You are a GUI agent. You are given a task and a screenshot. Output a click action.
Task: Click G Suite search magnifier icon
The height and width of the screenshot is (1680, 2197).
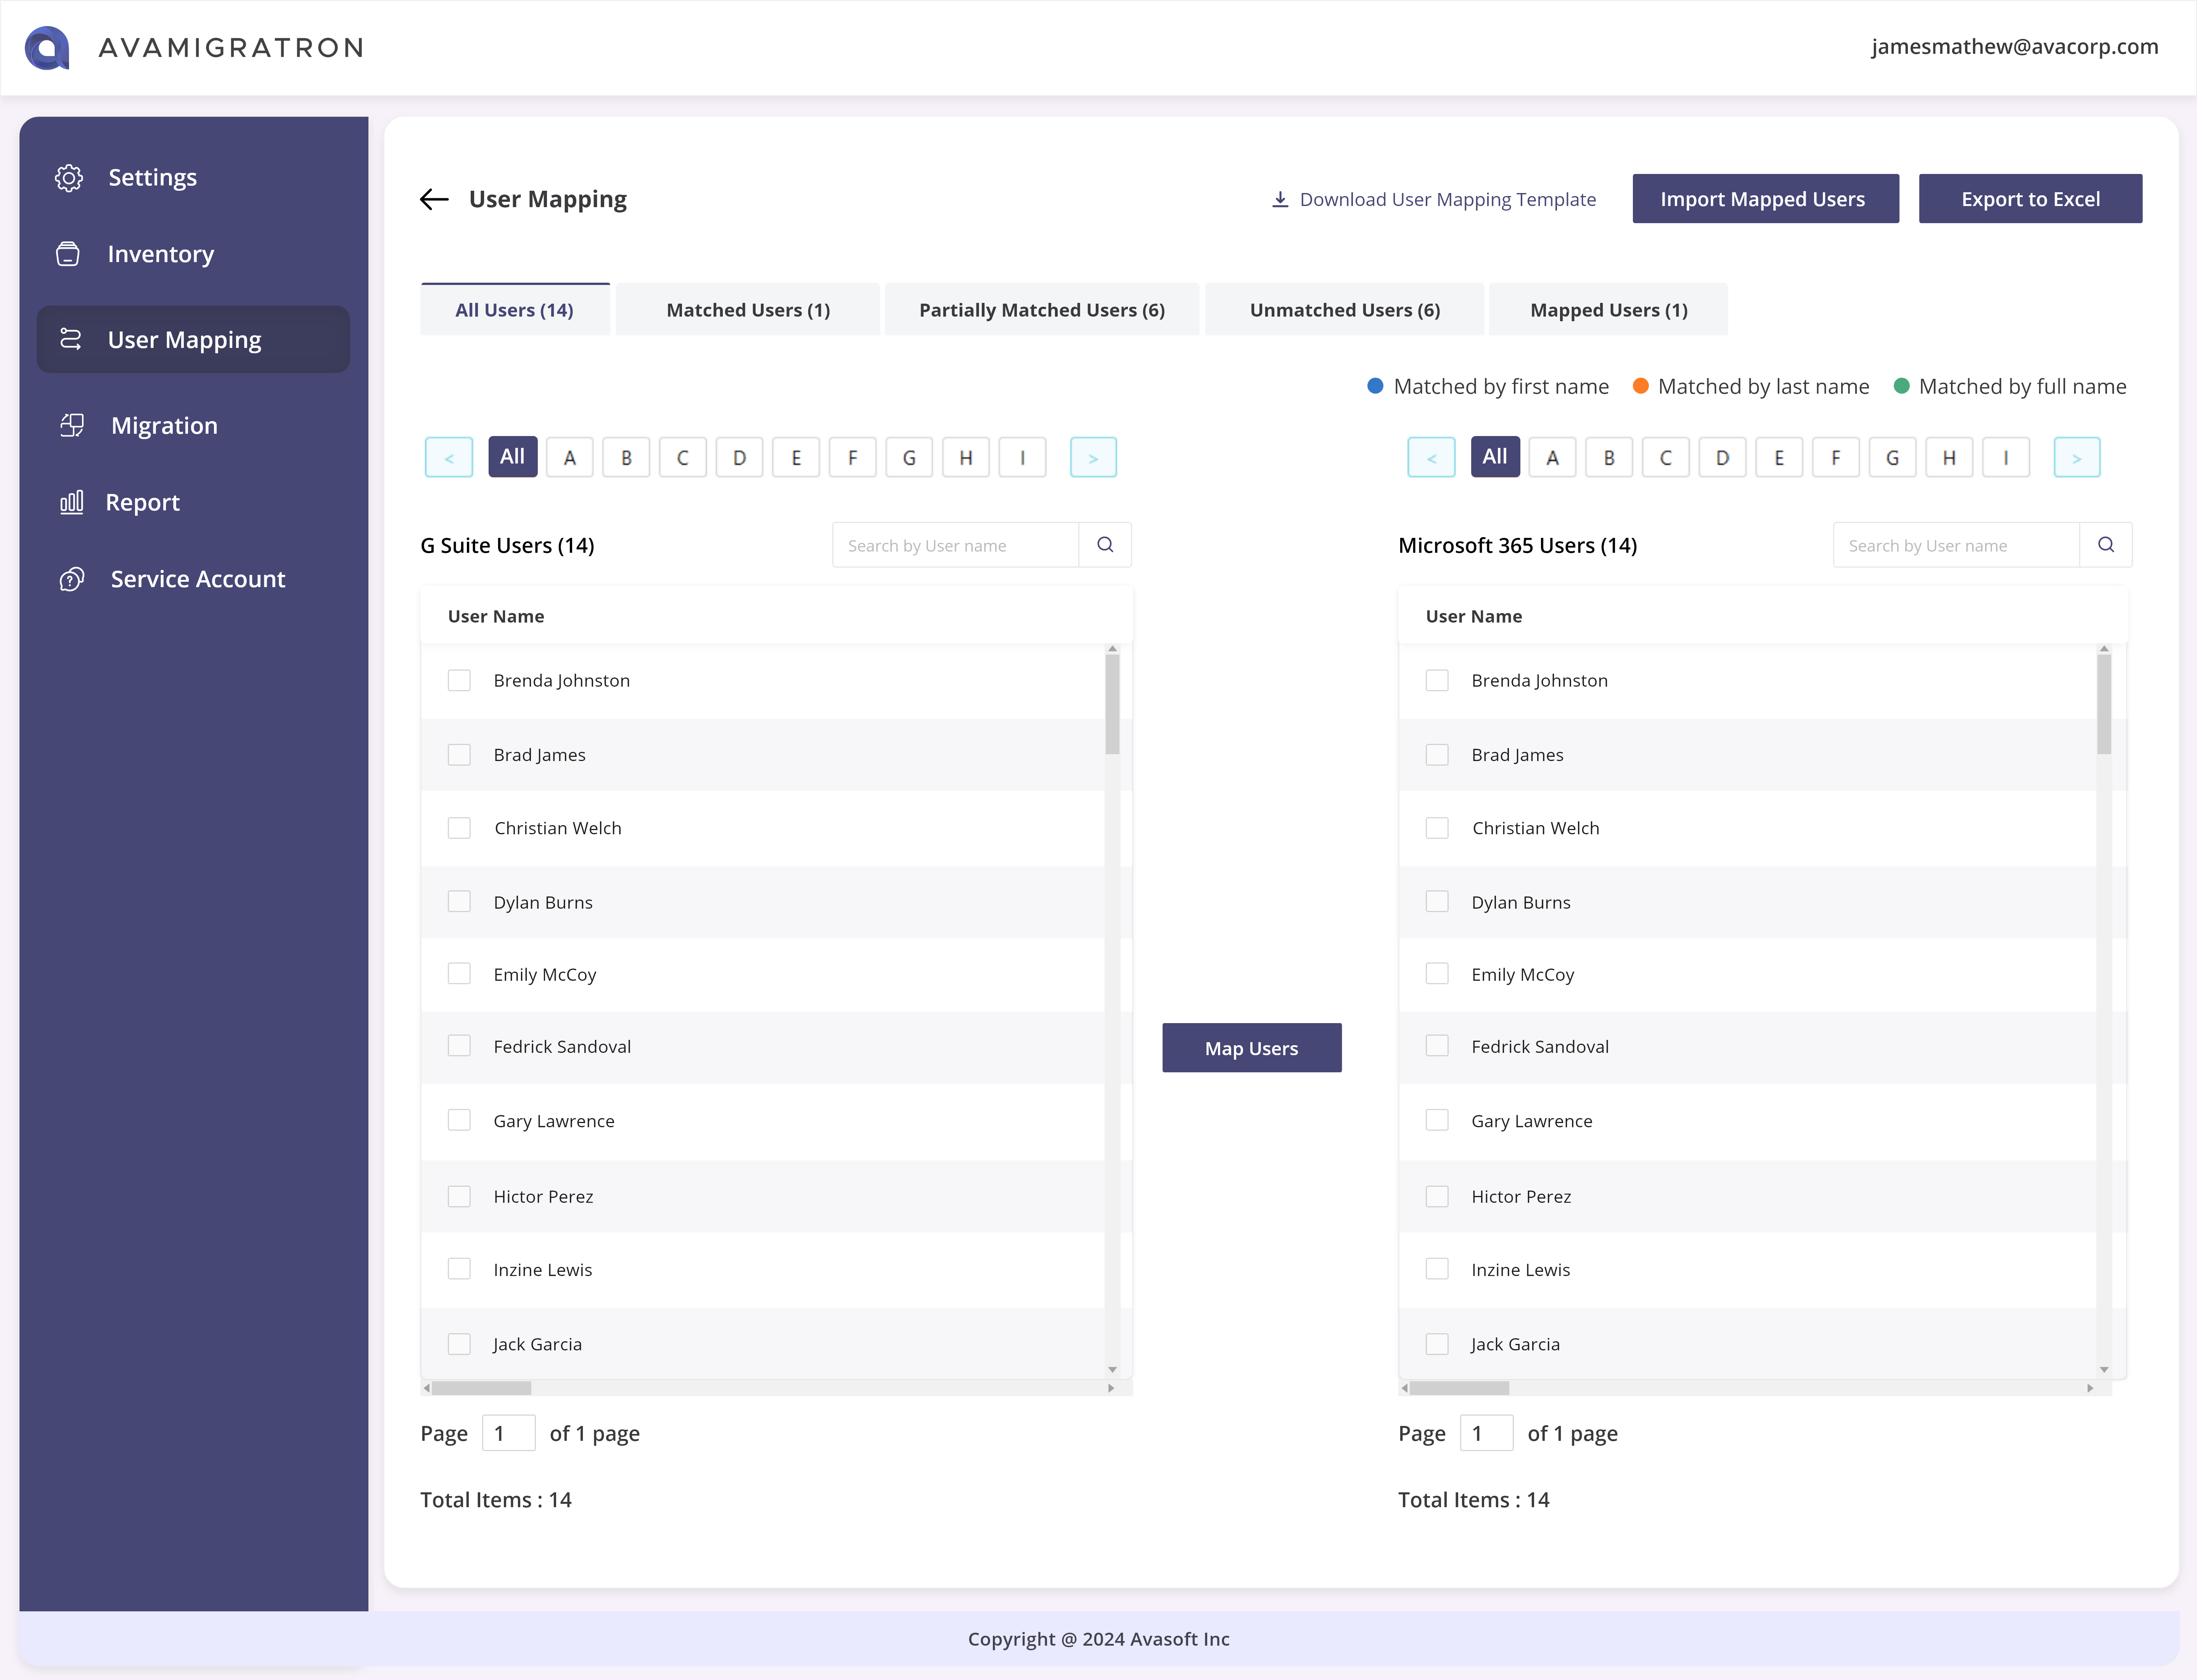(x=1105, y=545)
